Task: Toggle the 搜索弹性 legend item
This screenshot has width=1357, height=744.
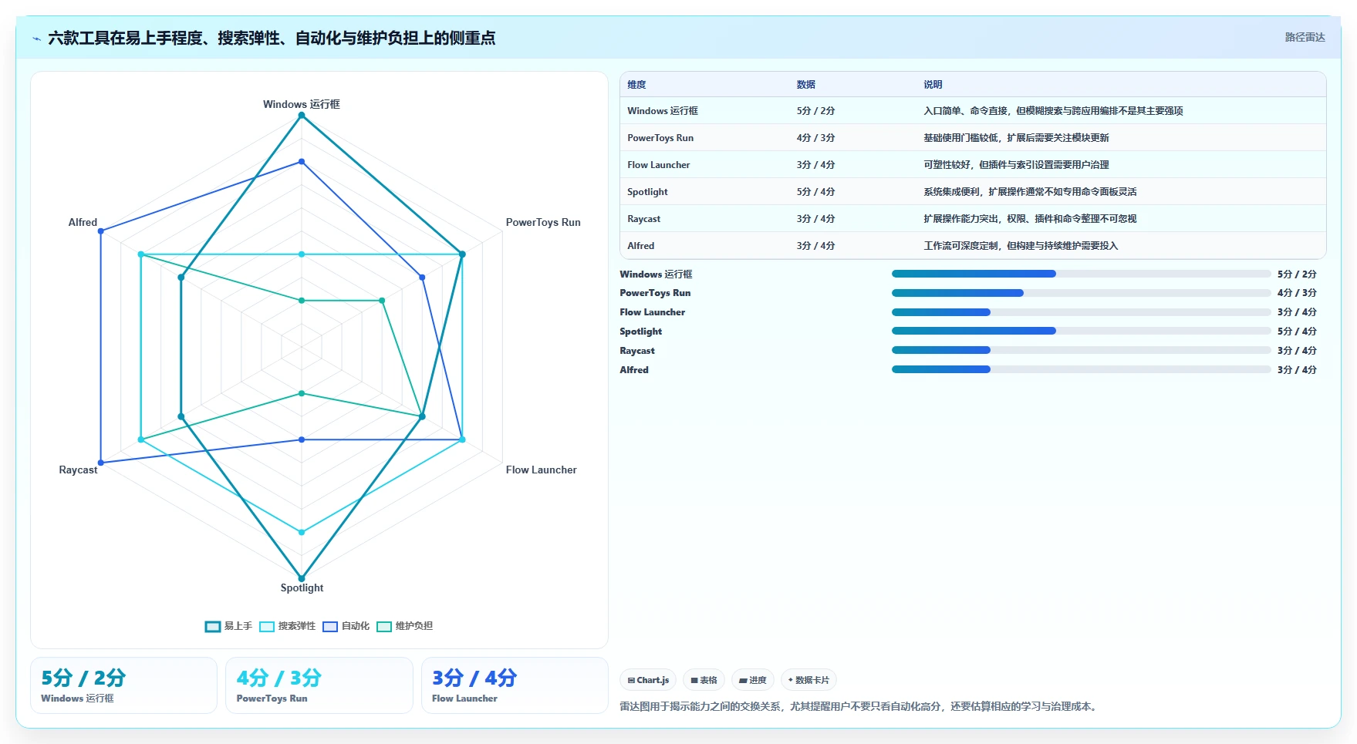Action: pyautogui.click(x=287, y=626)
